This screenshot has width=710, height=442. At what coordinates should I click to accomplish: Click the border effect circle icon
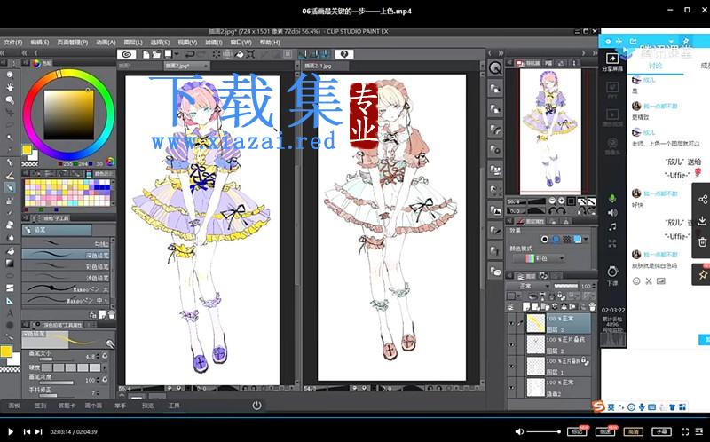545,239
